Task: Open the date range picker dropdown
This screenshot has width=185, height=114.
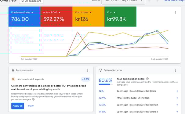Action: [123, 1]
